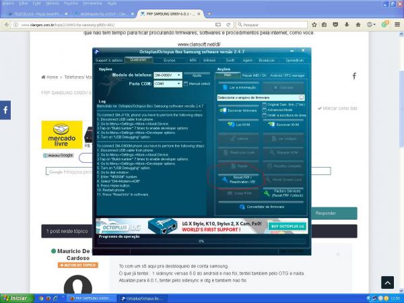Click the Escrever NVM button
404x303 pixels.
coord(283,125)
